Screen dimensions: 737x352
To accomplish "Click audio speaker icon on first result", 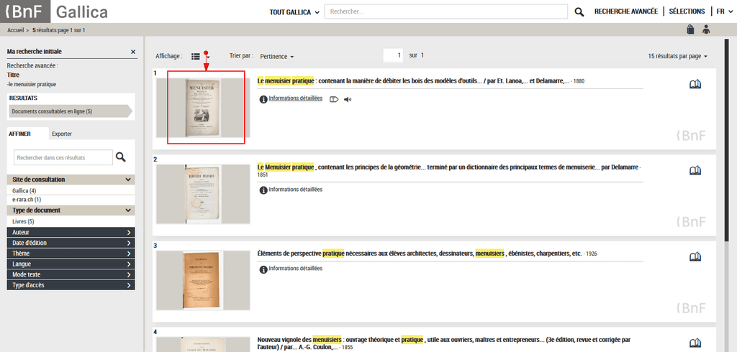I will point(348,99).
